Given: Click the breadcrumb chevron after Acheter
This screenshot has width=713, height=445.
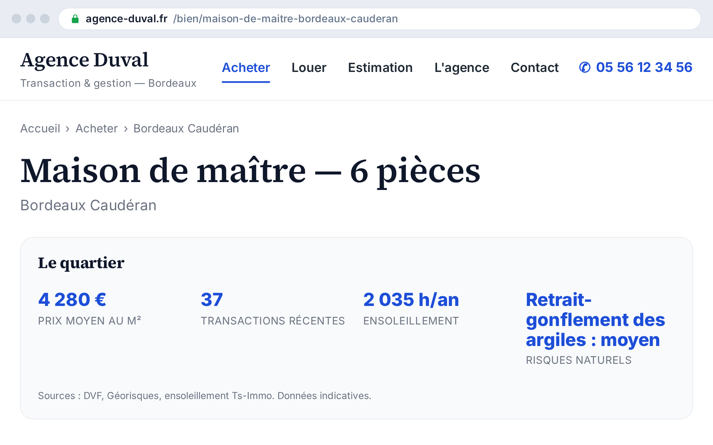Looking at the screenshot, I should coord(126,129).
